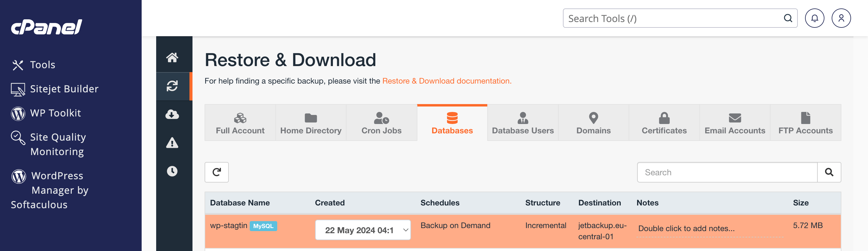Open the notifications bell icon
The image size is (868, 251).
click(814, 18)
